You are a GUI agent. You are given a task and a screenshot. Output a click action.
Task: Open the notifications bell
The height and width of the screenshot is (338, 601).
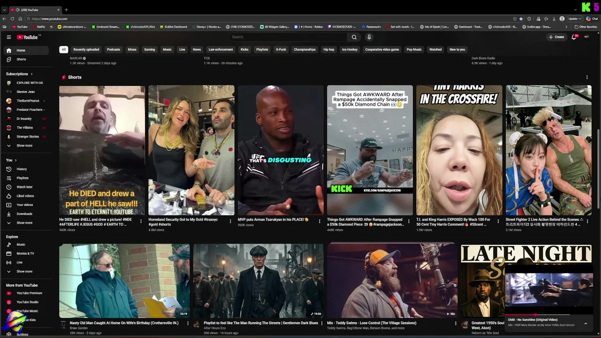[x=574, y=37]
